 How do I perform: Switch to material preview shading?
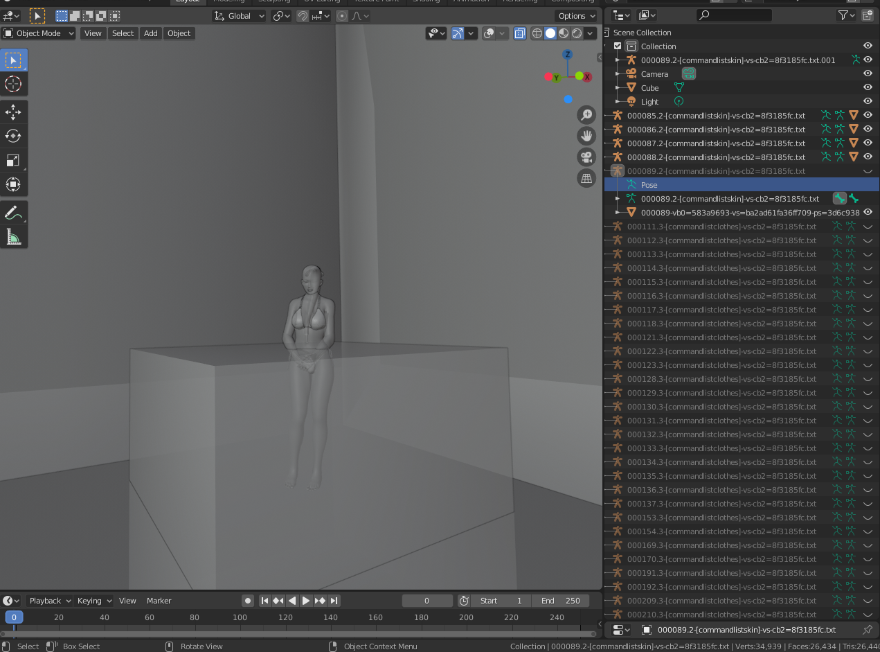[564, 33]
